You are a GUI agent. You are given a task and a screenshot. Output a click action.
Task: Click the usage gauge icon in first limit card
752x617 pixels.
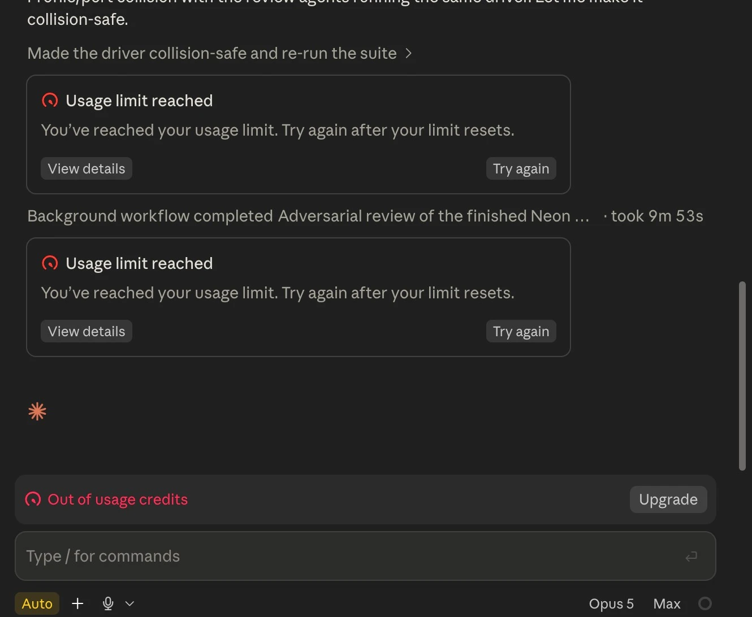[50, 101]
